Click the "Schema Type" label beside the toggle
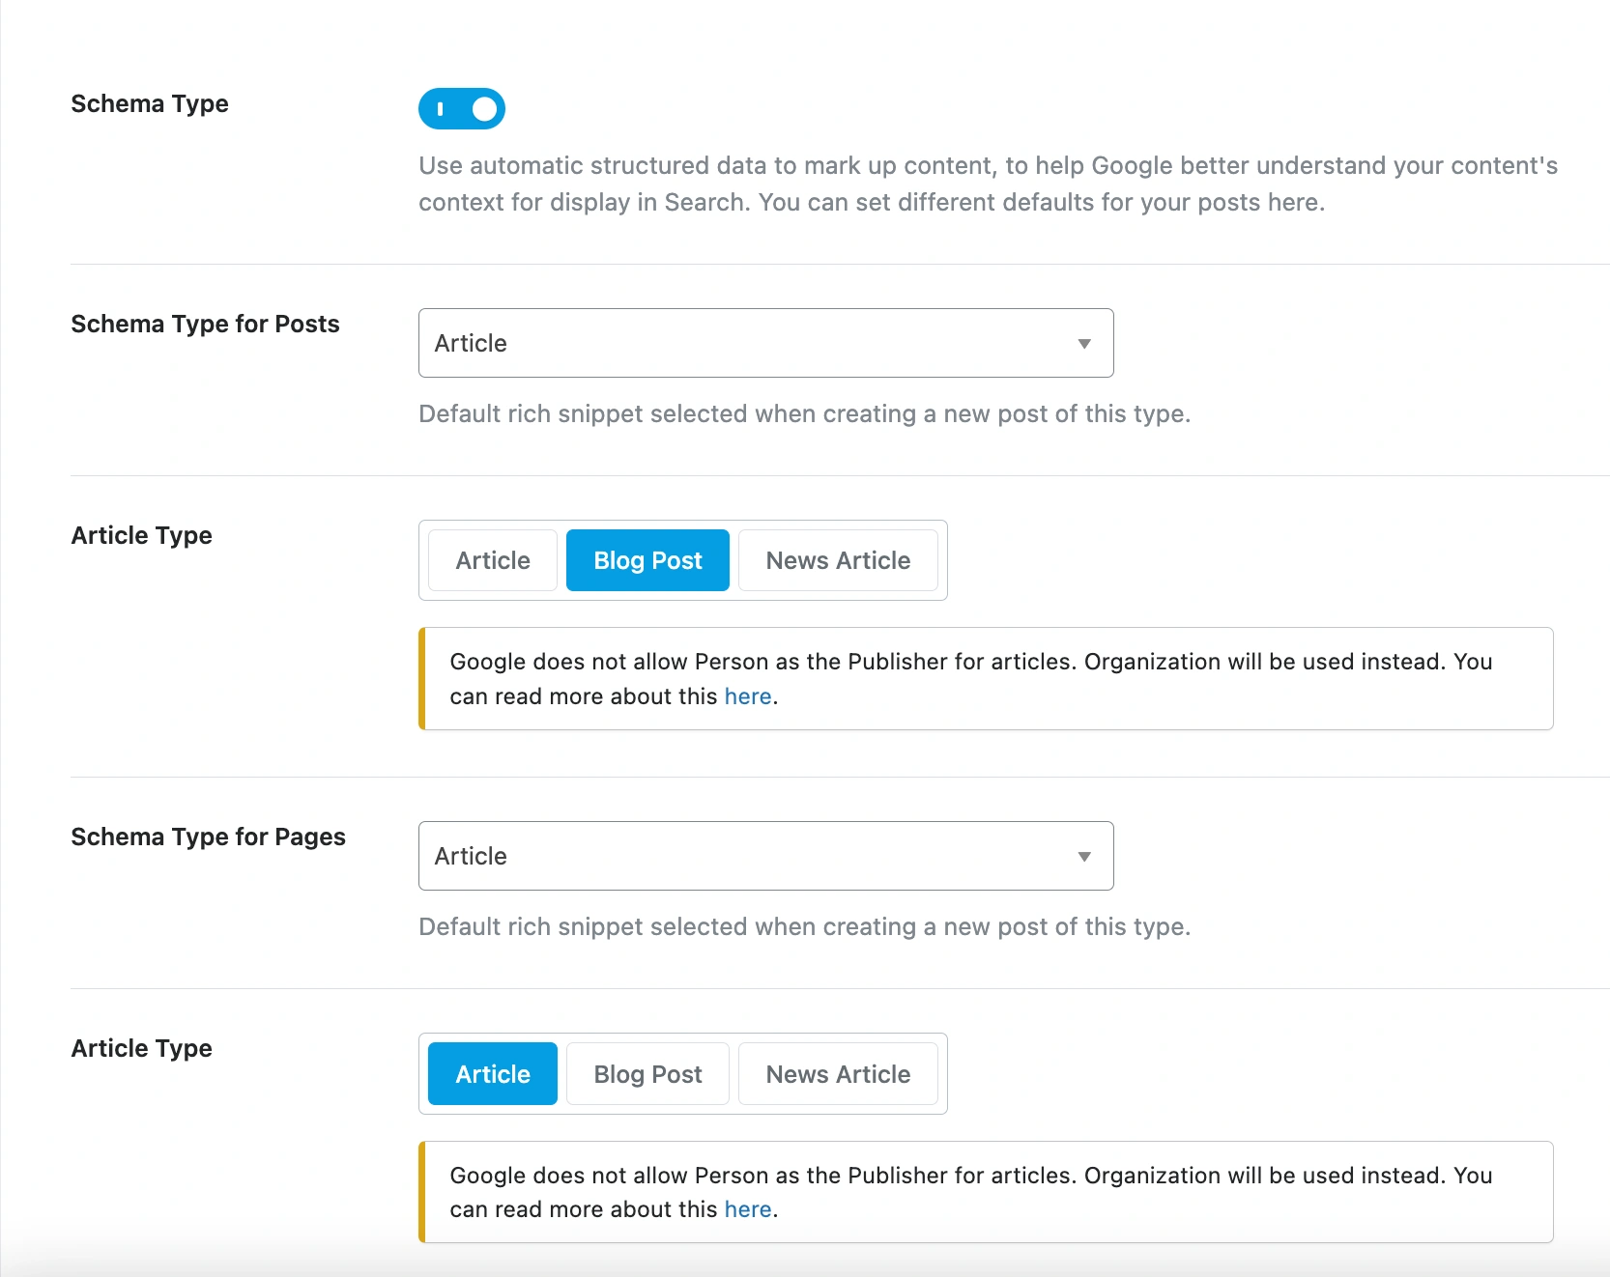 (150, 103)
